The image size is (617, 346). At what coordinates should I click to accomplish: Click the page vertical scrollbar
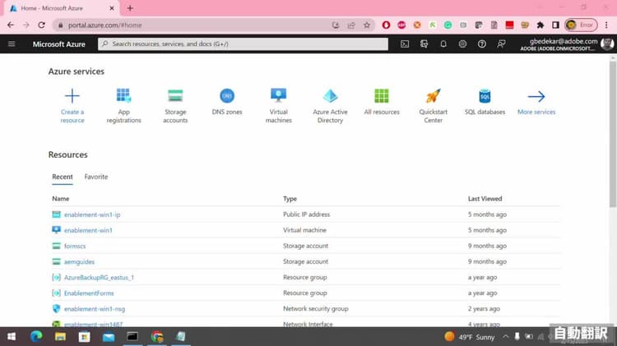point(613,134)
